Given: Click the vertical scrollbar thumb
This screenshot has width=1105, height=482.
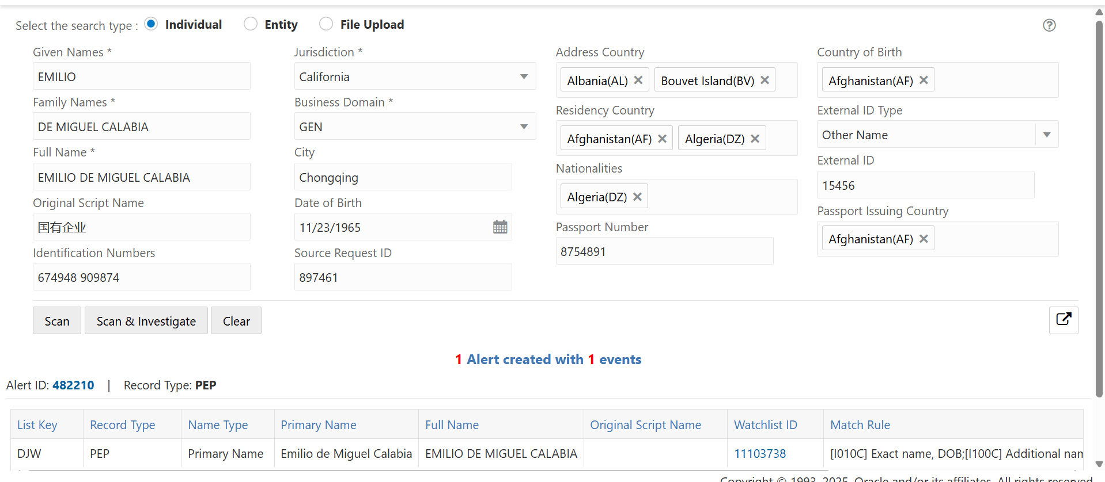Looking at the screenshot, I should 1099,209.
